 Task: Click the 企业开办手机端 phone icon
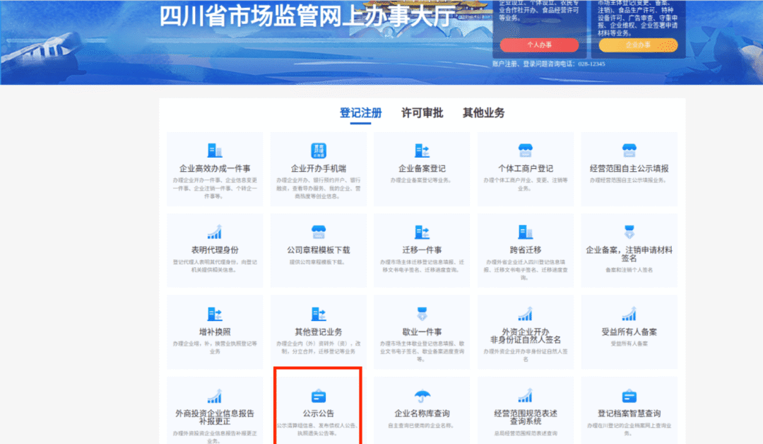[318, 150]
